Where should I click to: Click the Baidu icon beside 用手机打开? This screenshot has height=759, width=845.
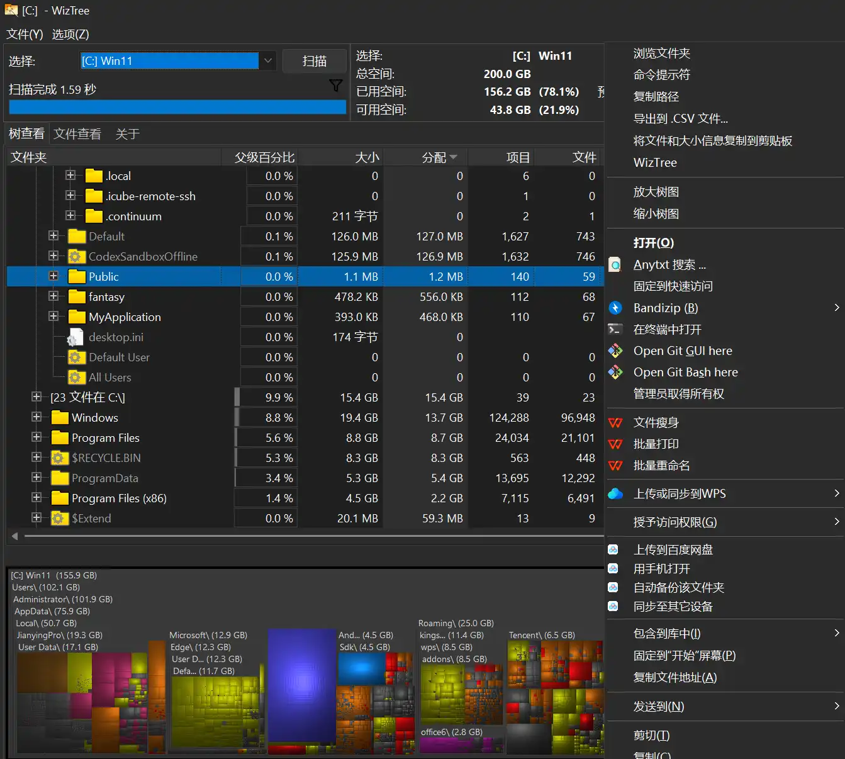pos(613,568)
